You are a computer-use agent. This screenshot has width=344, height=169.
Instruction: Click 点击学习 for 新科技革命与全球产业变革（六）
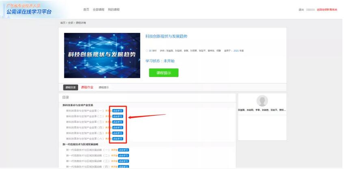(118, 139)
